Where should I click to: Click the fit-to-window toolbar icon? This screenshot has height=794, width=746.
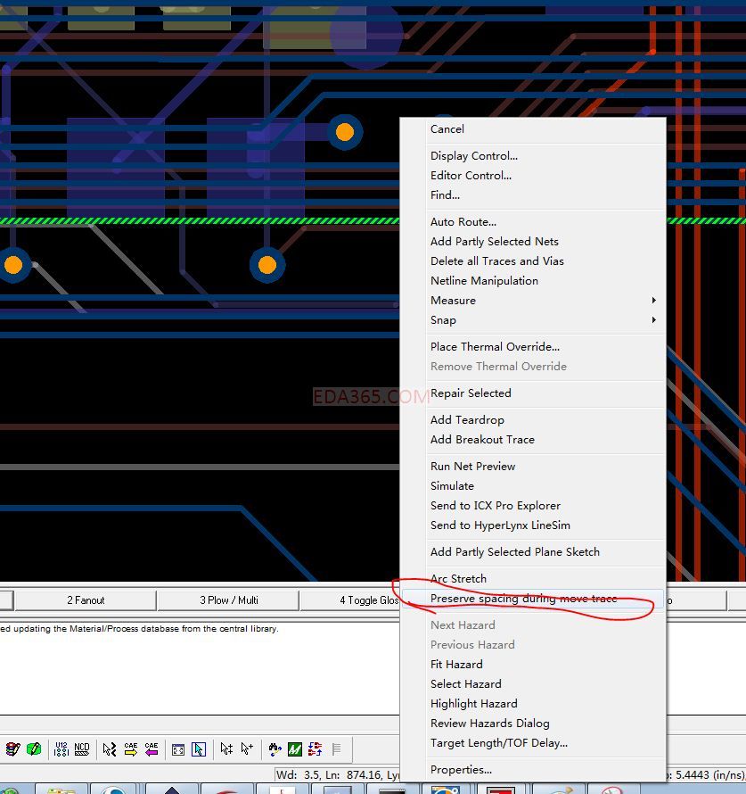coord(178,749)
